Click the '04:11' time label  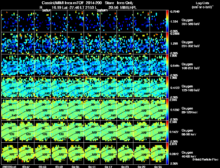[92, 167]
